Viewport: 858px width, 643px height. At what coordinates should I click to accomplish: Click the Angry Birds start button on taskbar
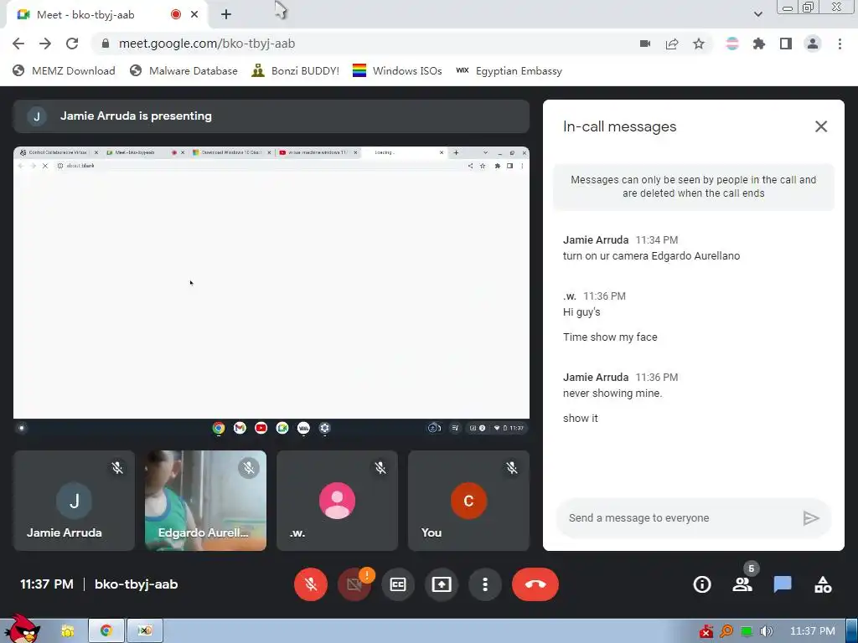(x=22, y=629)
